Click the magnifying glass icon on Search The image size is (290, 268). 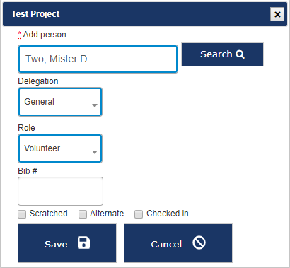[240, 54]
